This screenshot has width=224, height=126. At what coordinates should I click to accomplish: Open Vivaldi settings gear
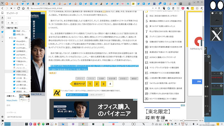(2, 117)
